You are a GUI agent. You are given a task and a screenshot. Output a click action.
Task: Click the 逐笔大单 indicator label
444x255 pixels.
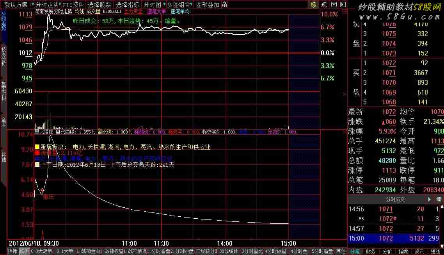pyautogui.click(x=156, y=12)
